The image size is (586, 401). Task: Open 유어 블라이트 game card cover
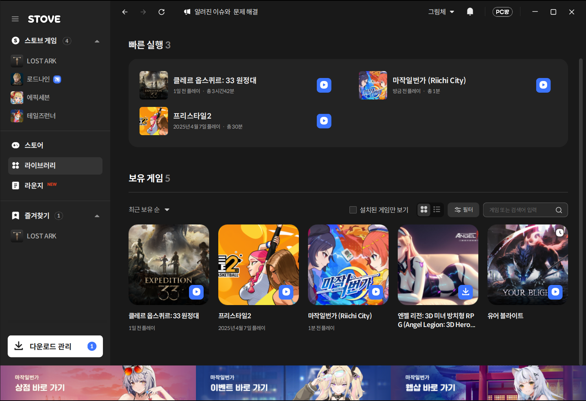pos(528,265)
